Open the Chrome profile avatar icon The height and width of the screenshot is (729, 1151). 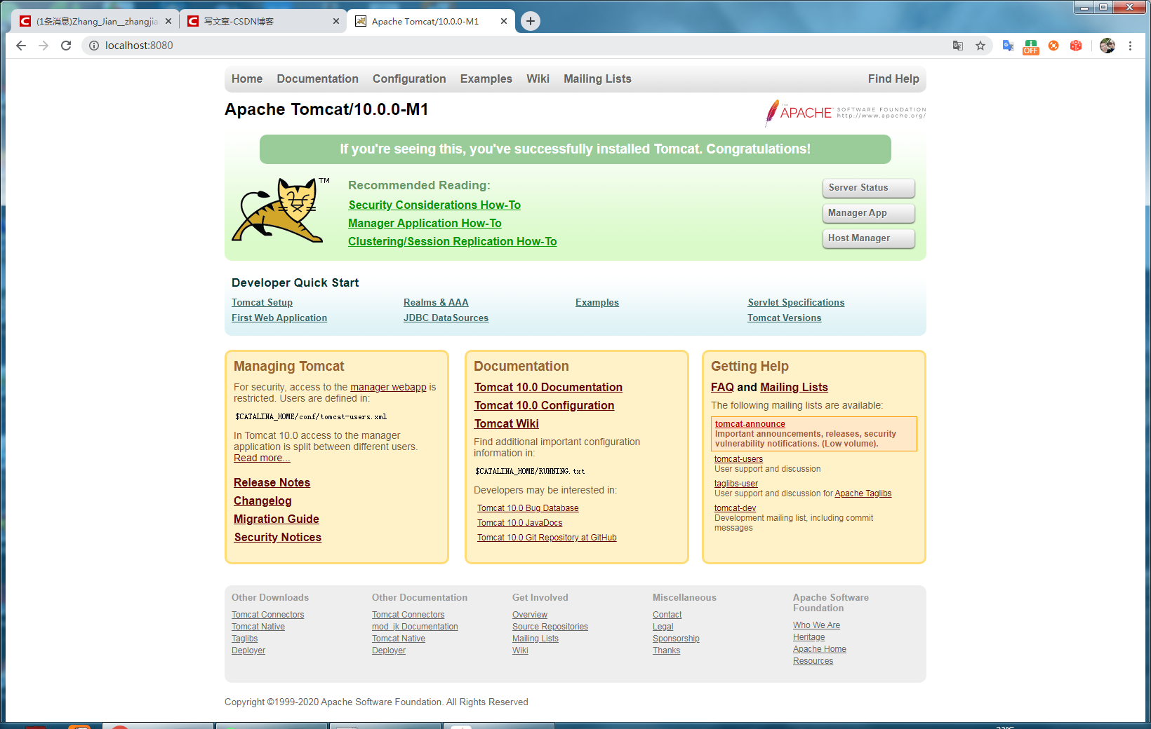click(1107, 46)
